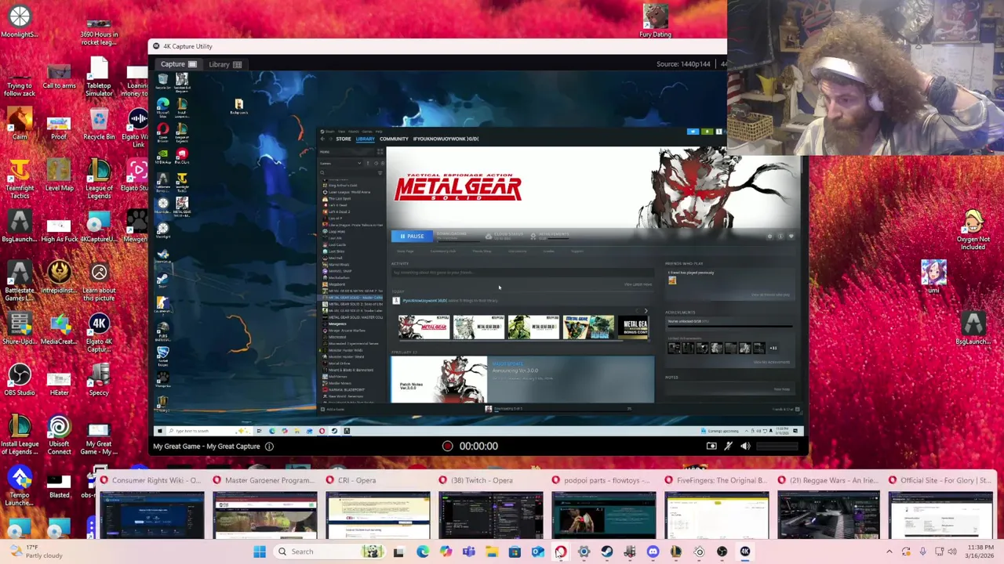Select the podpoi parts flowtoys Opera preview
This screenshot has width=1004, height=564.
604,507
